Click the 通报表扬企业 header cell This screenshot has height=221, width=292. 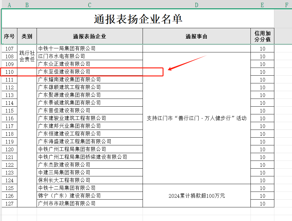(x=90, y=36)
